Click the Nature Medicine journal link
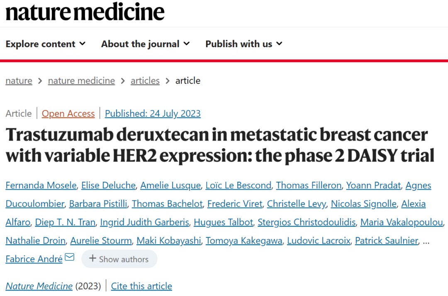 point(39,286)
